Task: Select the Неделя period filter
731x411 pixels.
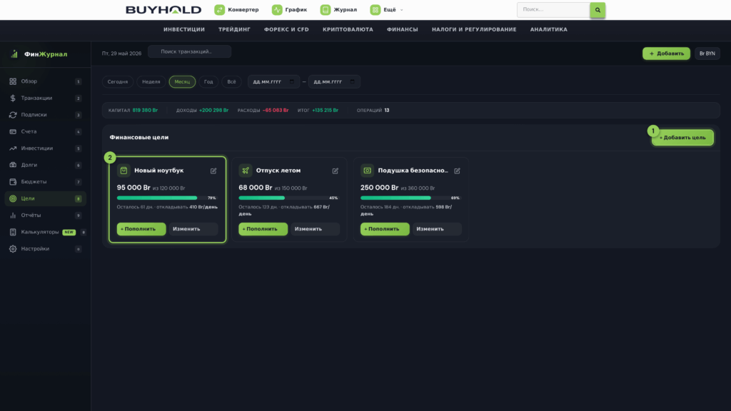Action: [x=151, y=81]
